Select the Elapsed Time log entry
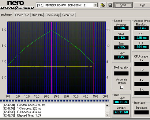The image size is (150, 120). point(22,115)
